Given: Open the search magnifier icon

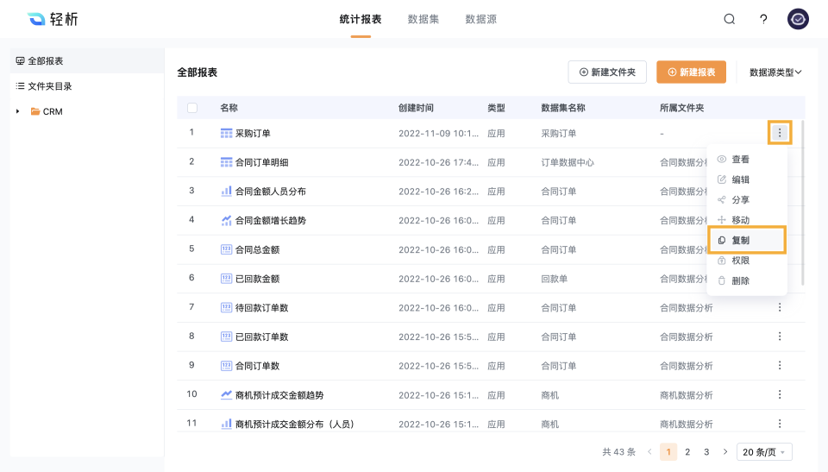Looking at the screenshot, I should coord(730,19).
